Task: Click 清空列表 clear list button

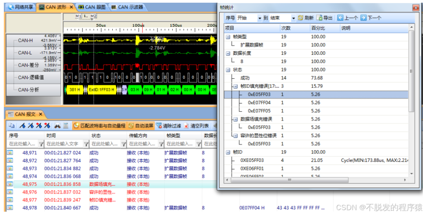Action: [x=197, y=126]
